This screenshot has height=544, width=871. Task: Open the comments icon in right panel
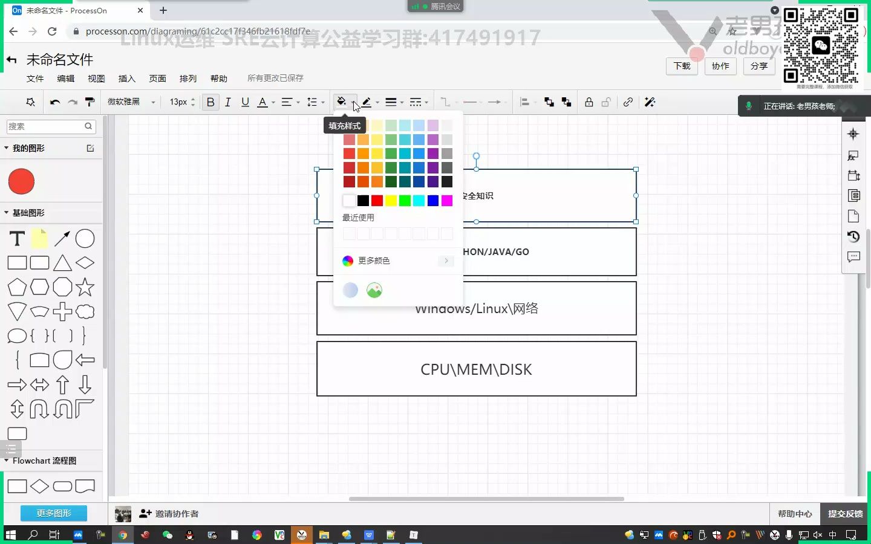[x=853, y=257]
